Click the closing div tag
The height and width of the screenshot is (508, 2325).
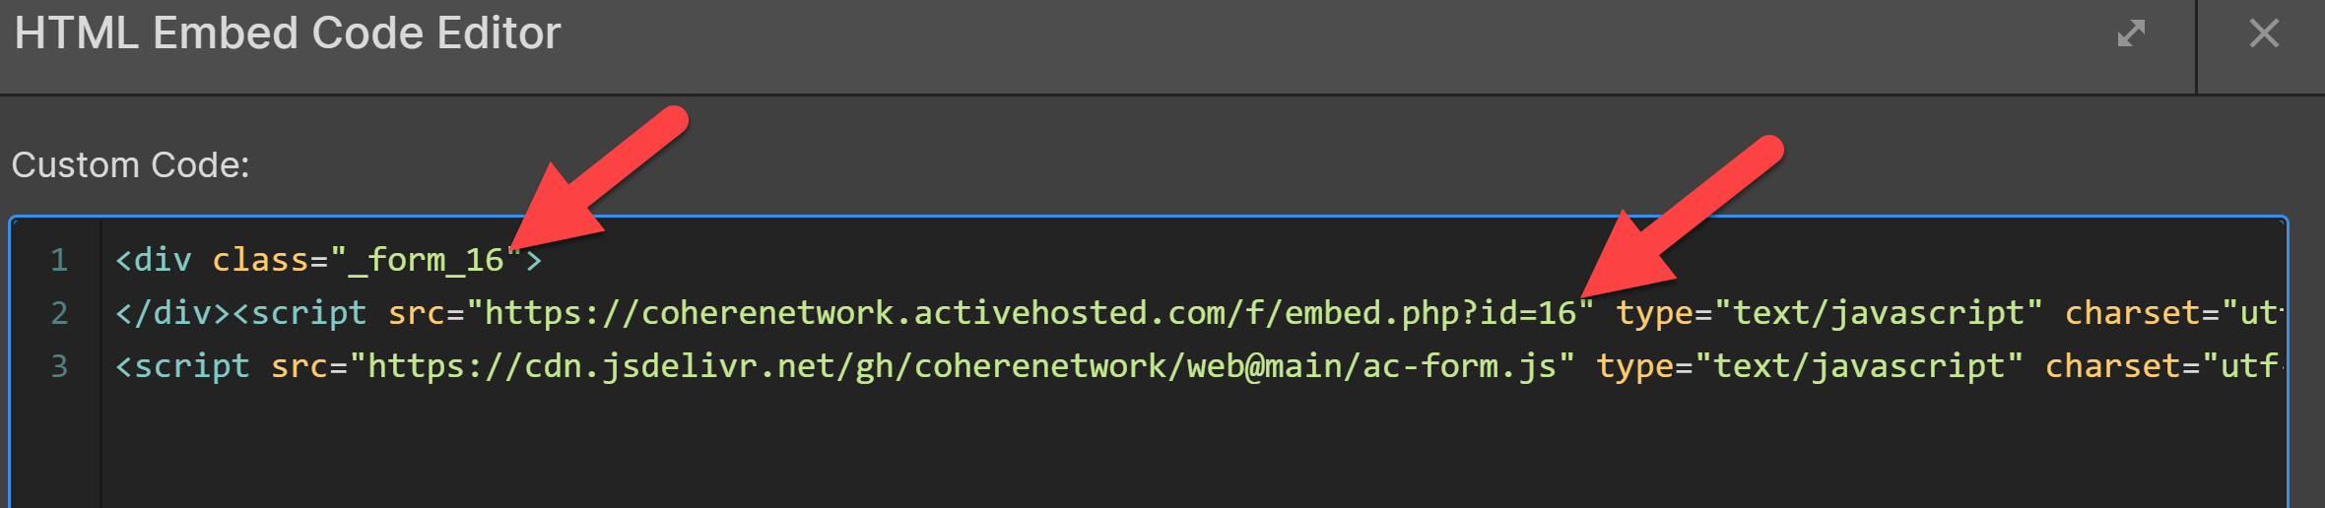pyautogui.click(x=172, y=313)
